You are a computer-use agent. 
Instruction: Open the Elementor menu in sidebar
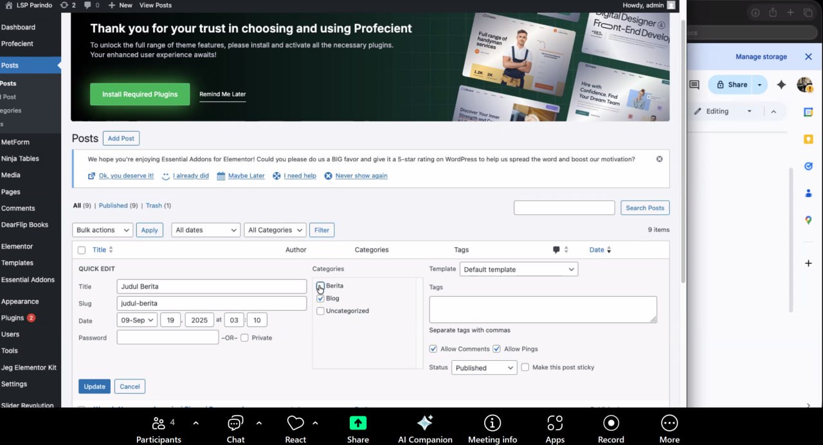click(17, 247)
